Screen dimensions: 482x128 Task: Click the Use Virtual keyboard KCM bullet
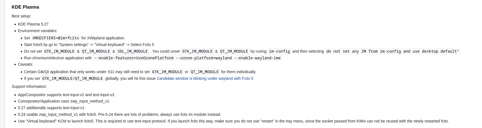(234, 121)
